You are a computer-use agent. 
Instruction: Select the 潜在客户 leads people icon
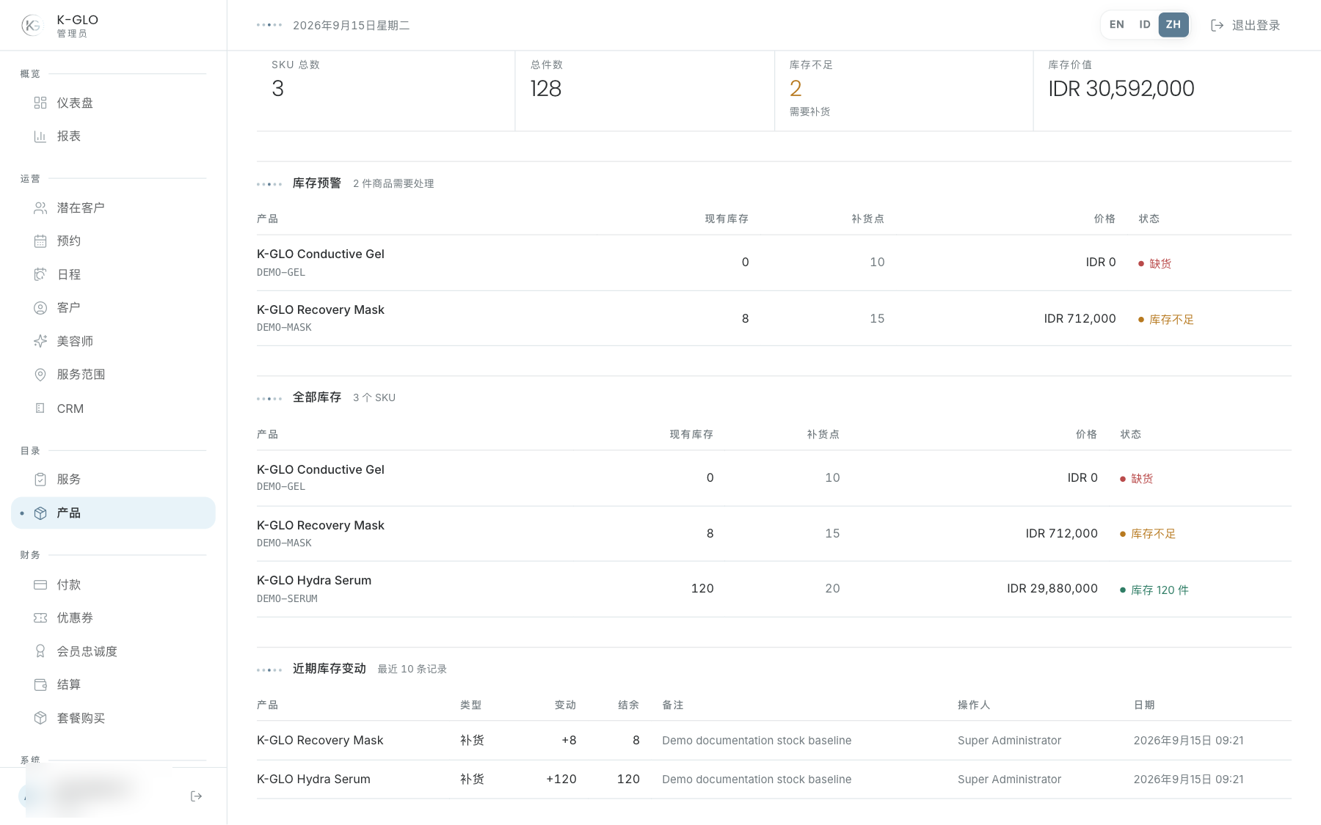click(40, 208)
